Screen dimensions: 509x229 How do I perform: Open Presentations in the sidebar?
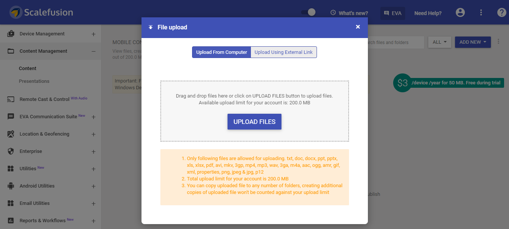[34, 81]
